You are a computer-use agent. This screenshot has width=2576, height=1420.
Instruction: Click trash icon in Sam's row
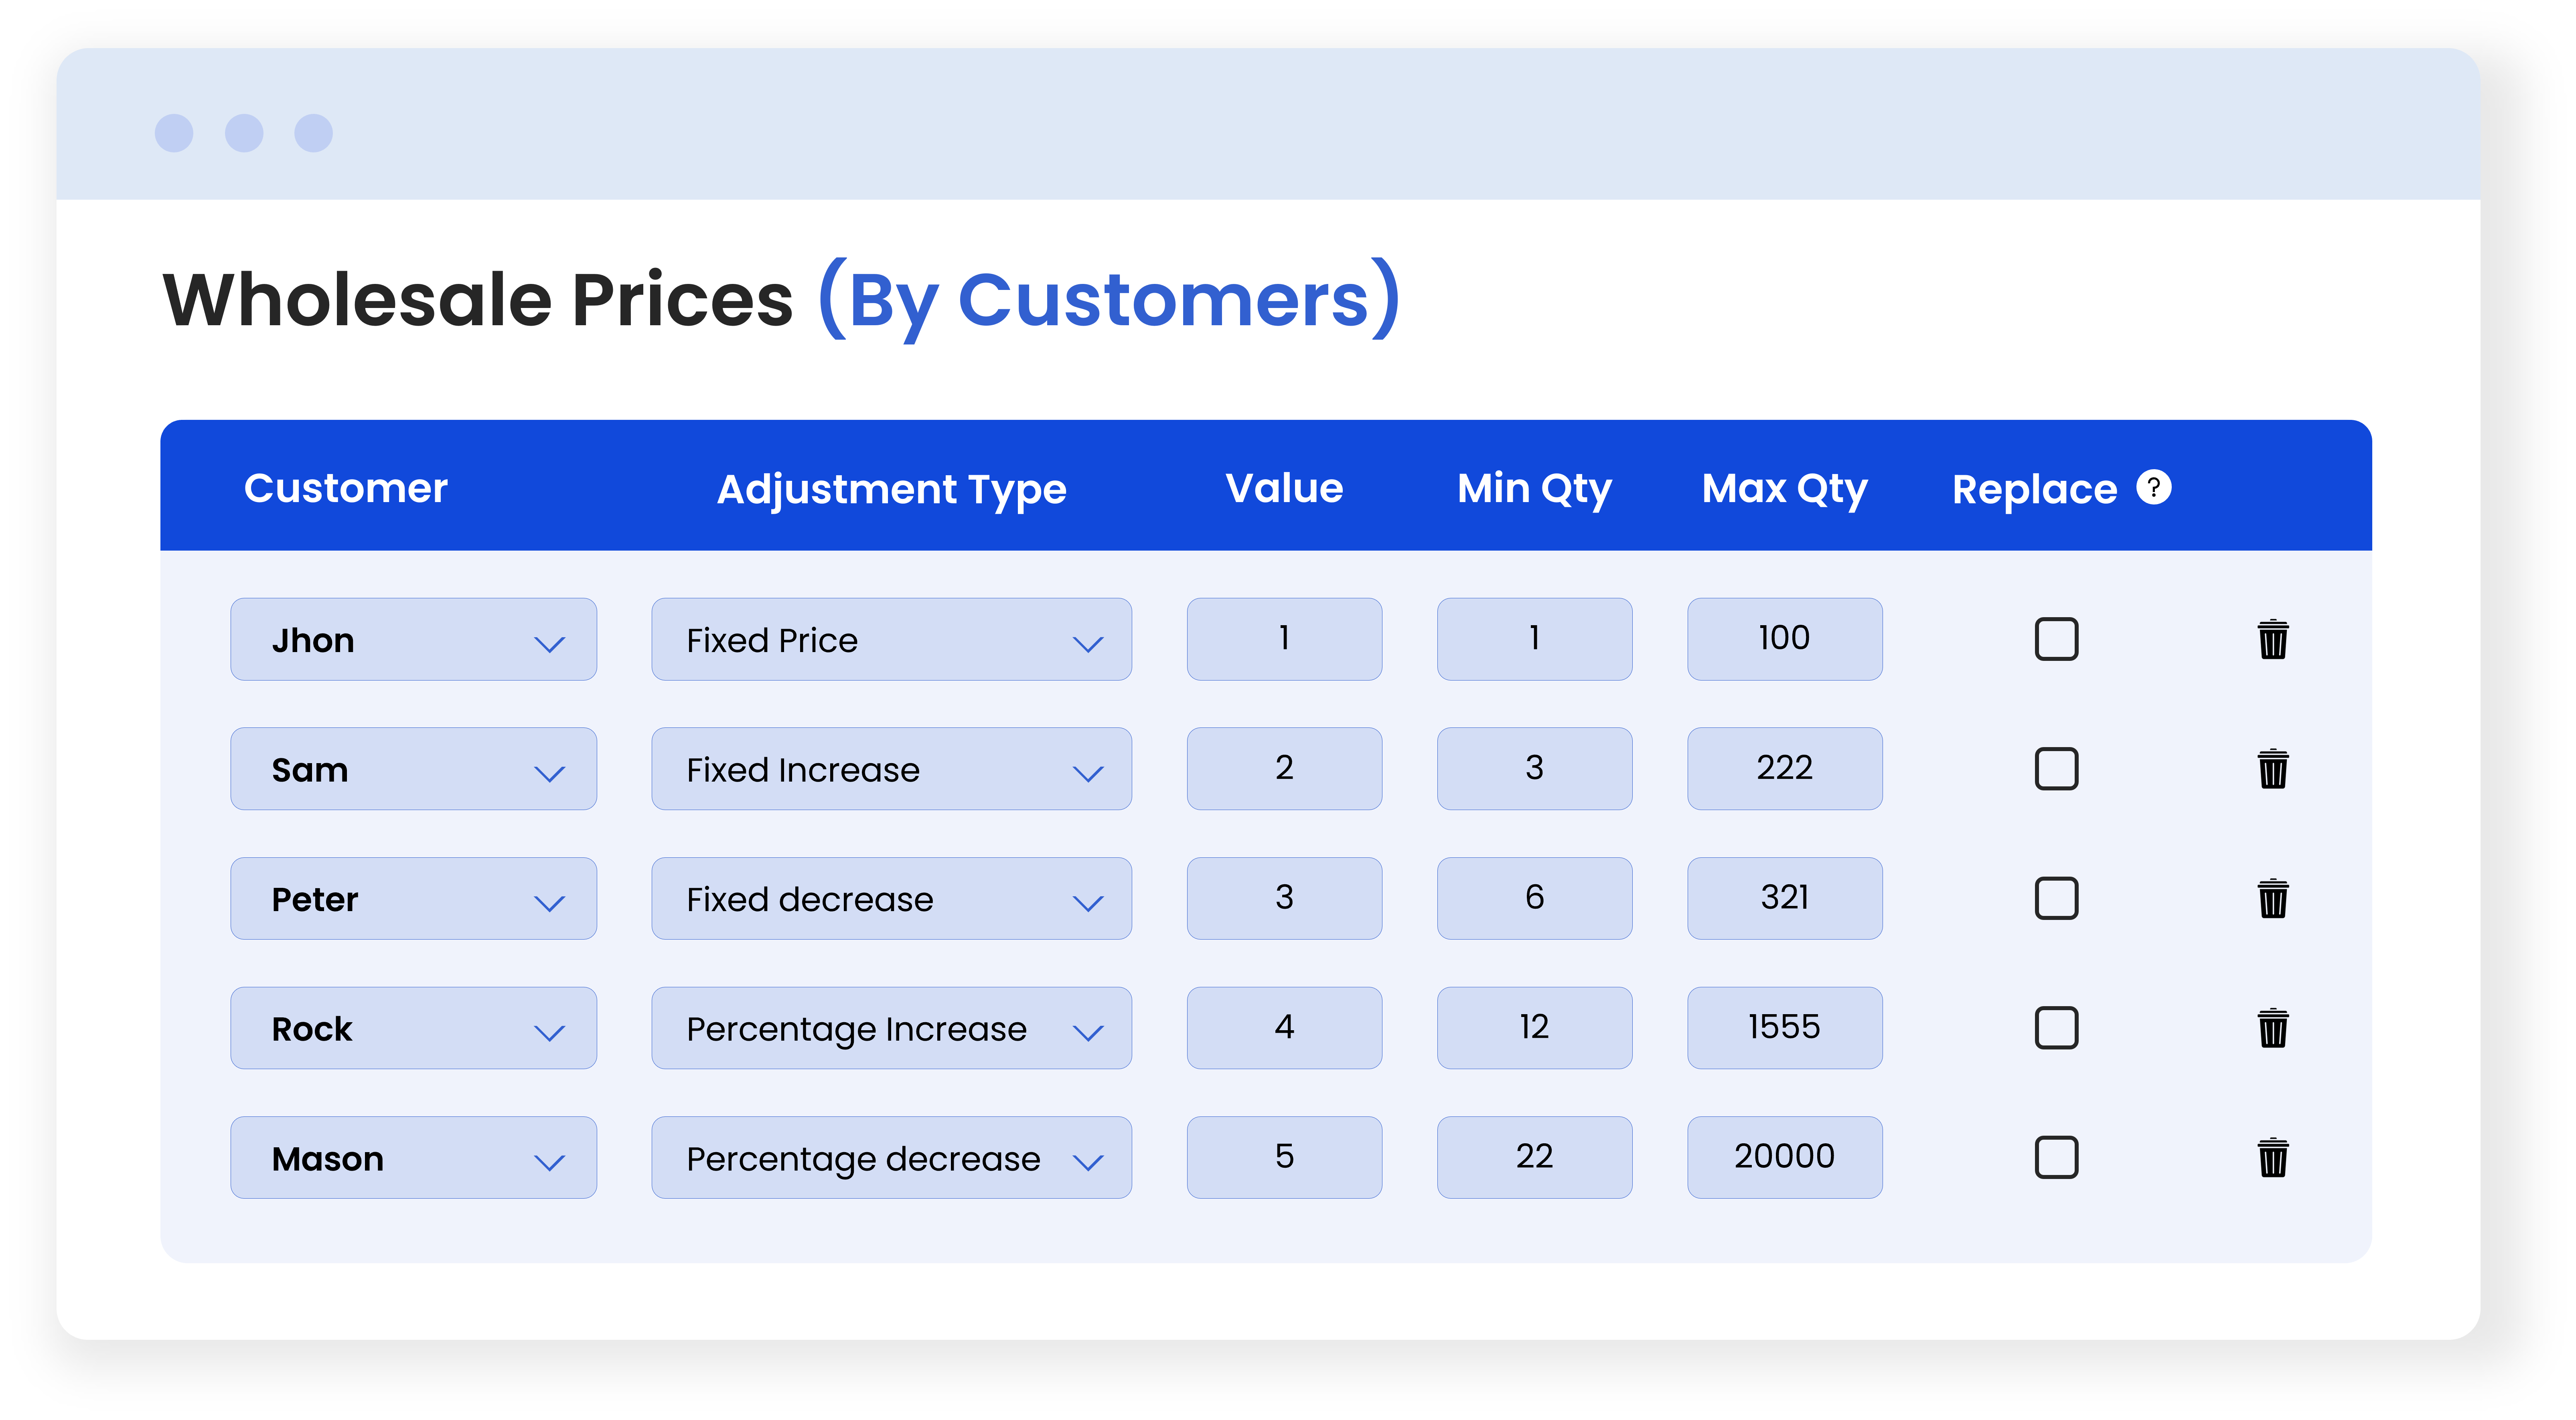tap(2272, 769)
